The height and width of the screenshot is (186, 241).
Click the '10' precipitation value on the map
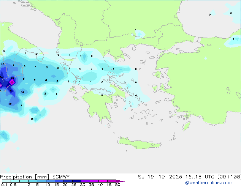[2, 64]
